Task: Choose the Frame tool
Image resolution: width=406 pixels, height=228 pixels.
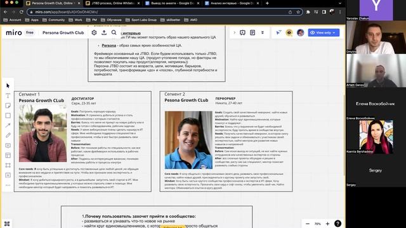Action: coord(8,165)
